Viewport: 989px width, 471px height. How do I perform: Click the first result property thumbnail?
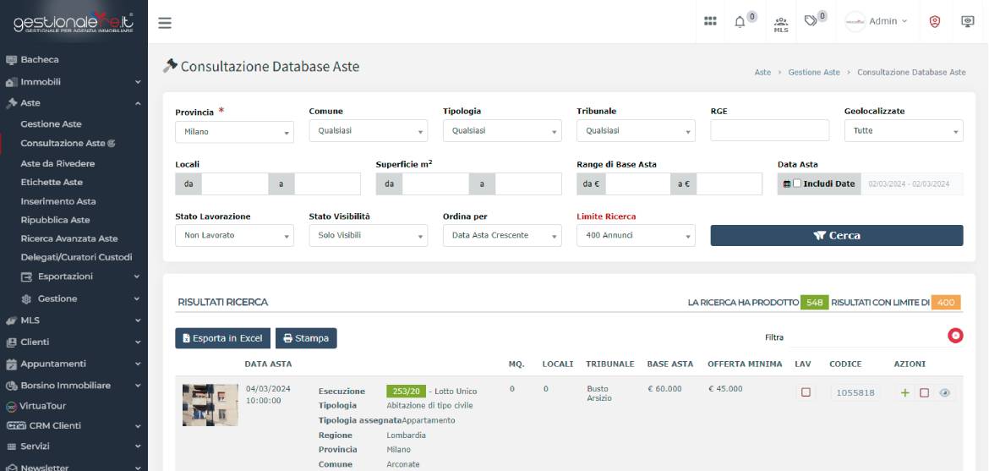[x=210, y=404]
